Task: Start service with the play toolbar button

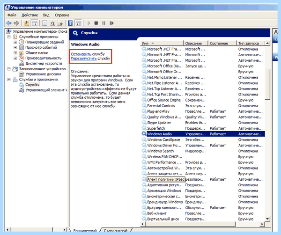Action: coord(89,23)
